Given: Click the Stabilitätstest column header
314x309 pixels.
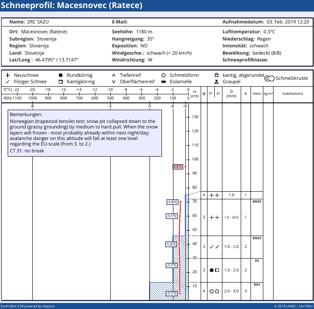Looking at the screenshot, I should (293, 93).
